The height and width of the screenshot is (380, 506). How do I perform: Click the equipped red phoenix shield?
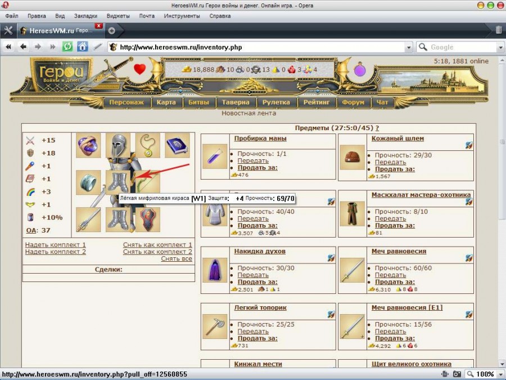pyautogui.click(x=148, y=220)
